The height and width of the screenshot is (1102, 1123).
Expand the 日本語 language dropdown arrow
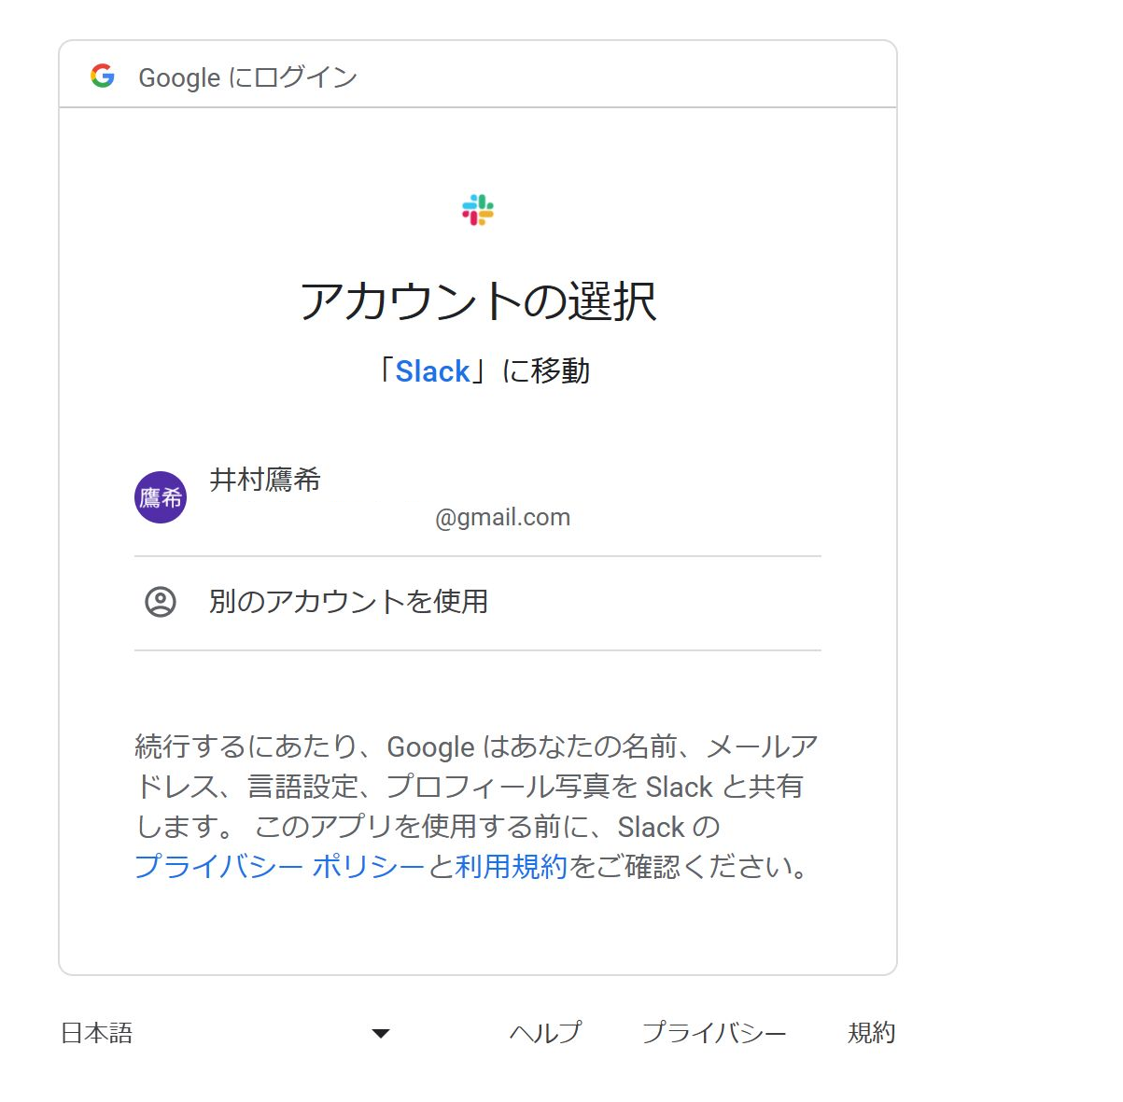point(380,1033)
